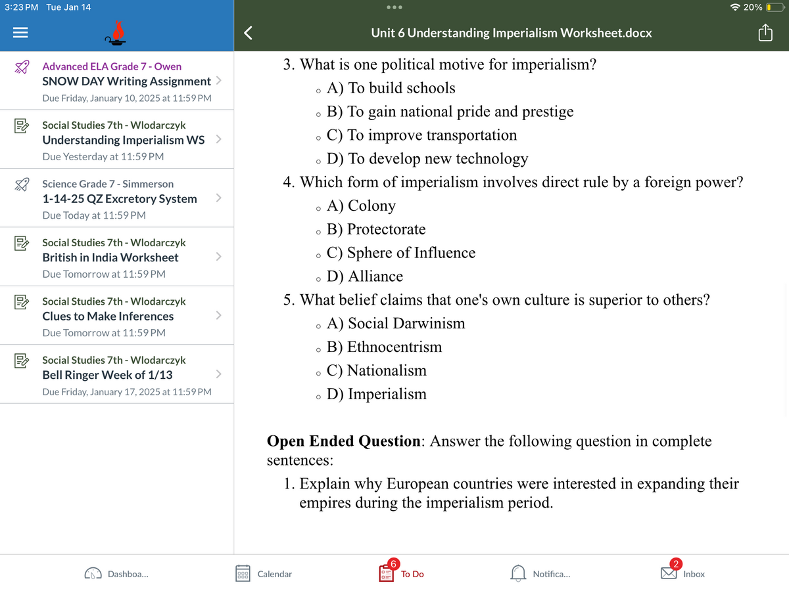Tap the battery indicator in status bar
The width and height of the screenshot is (789, 591).
click(x=775, y=7)
